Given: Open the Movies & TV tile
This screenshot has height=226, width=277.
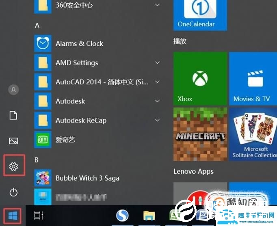Looking at the screenshot, I should pos(253,78).
